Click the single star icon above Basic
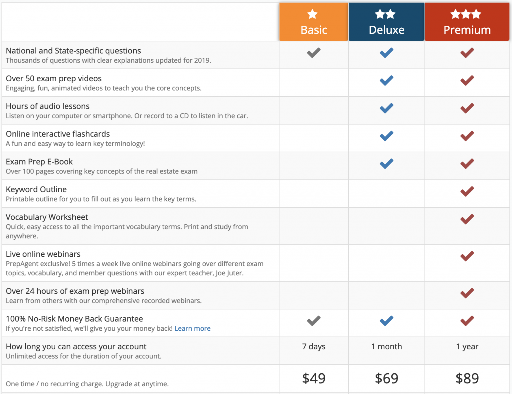 (312, 14)
